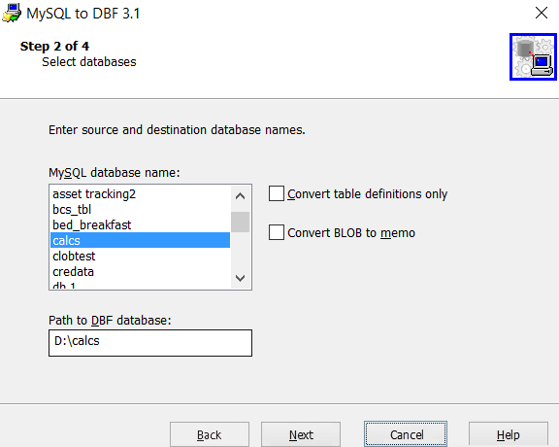Click the Path to DBF database field

coord(150,343)
